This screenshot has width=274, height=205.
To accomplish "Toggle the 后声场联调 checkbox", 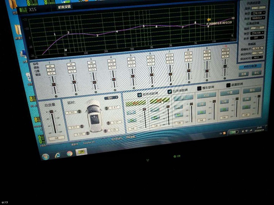I will pyautogui.click(x=170, y=92).
